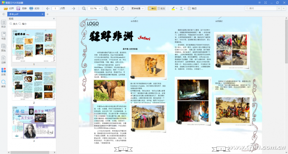Select page 2 thumbnail

tap(34, 84)
